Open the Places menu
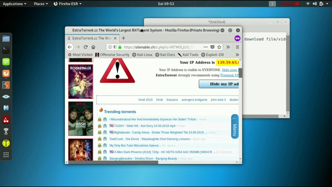Image resolution: width=332 pixels, height=187 pixels. point(41,4)
